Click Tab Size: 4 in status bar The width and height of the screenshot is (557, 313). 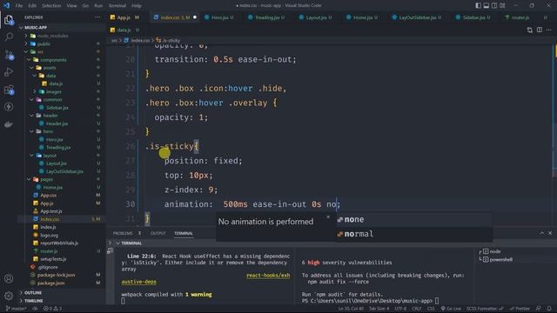(x=379, y=309)
